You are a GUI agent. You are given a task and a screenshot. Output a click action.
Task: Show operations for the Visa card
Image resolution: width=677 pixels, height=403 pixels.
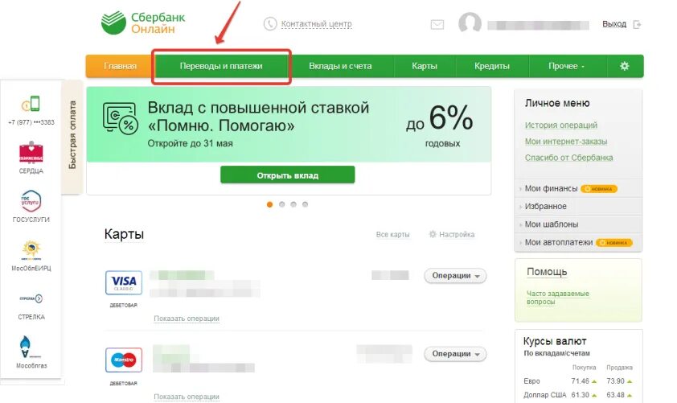(187, 319)
